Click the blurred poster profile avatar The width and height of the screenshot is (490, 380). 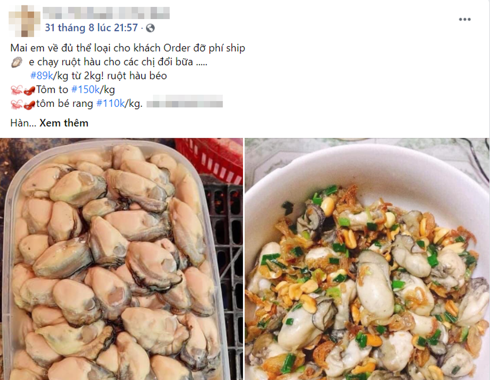pyautogui.click(x=24, y=21)
